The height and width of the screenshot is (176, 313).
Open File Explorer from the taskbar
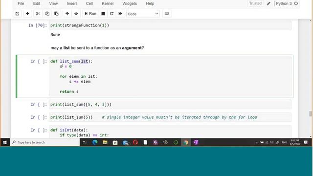tap(105, 142)
